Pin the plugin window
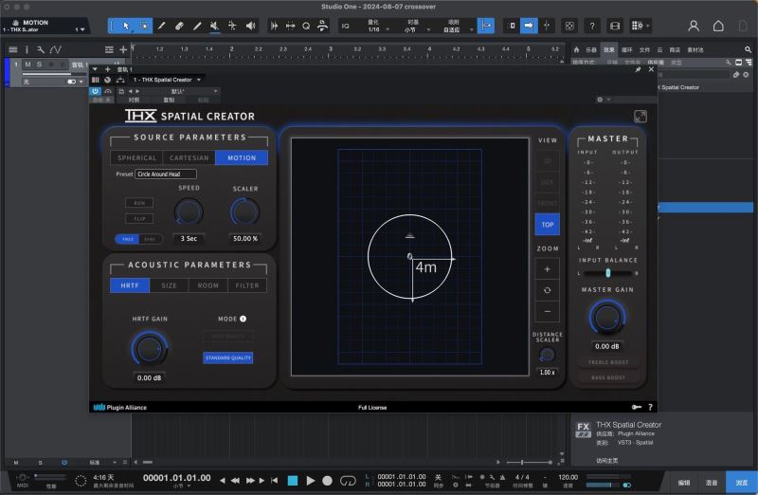This screenshot has width=758, height=495. tap(638, 69)
